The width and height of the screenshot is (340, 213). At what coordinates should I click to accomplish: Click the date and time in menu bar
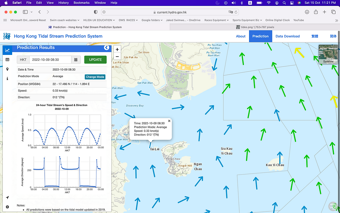coord(320,3)
